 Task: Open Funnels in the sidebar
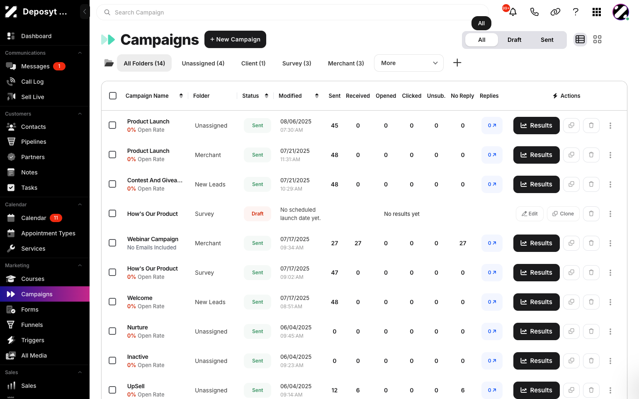point(45,325)
